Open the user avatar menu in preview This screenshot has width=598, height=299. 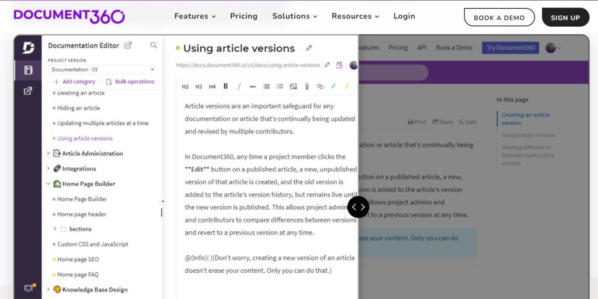coord(552,48)
